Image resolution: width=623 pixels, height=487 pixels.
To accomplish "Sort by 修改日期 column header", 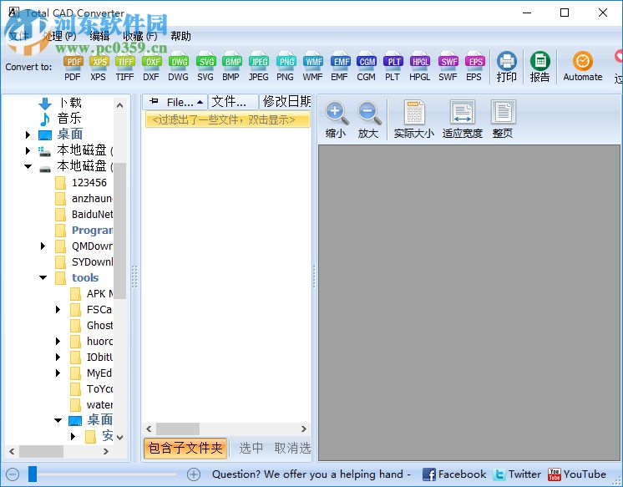I will click(286, 102).
